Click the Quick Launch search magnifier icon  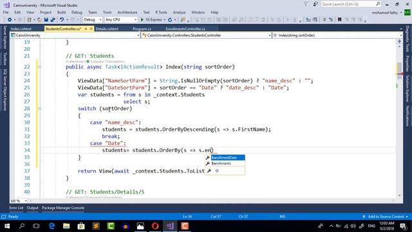click(x=378, y=4)
